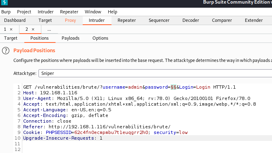Select the Positions sub-tab
The image size is (272, 153).
[x=40, y=38]
